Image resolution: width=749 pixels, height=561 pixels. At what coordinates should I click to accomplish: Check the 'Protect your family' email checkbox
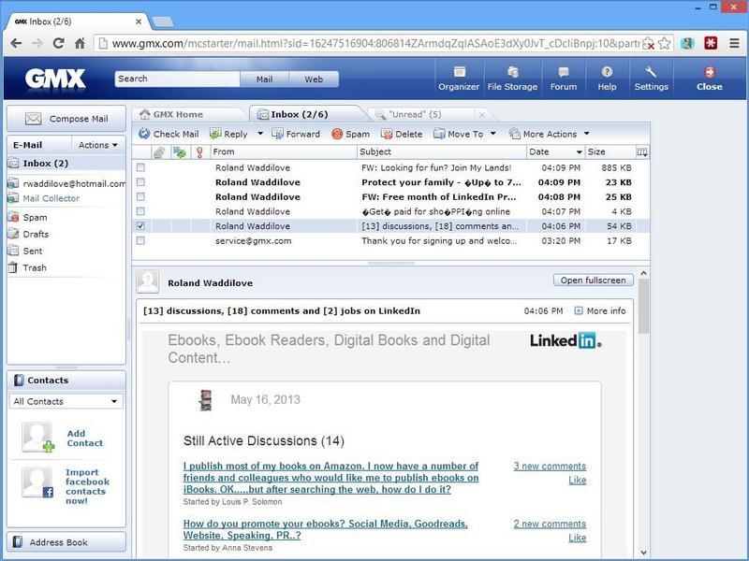point(140,182)
